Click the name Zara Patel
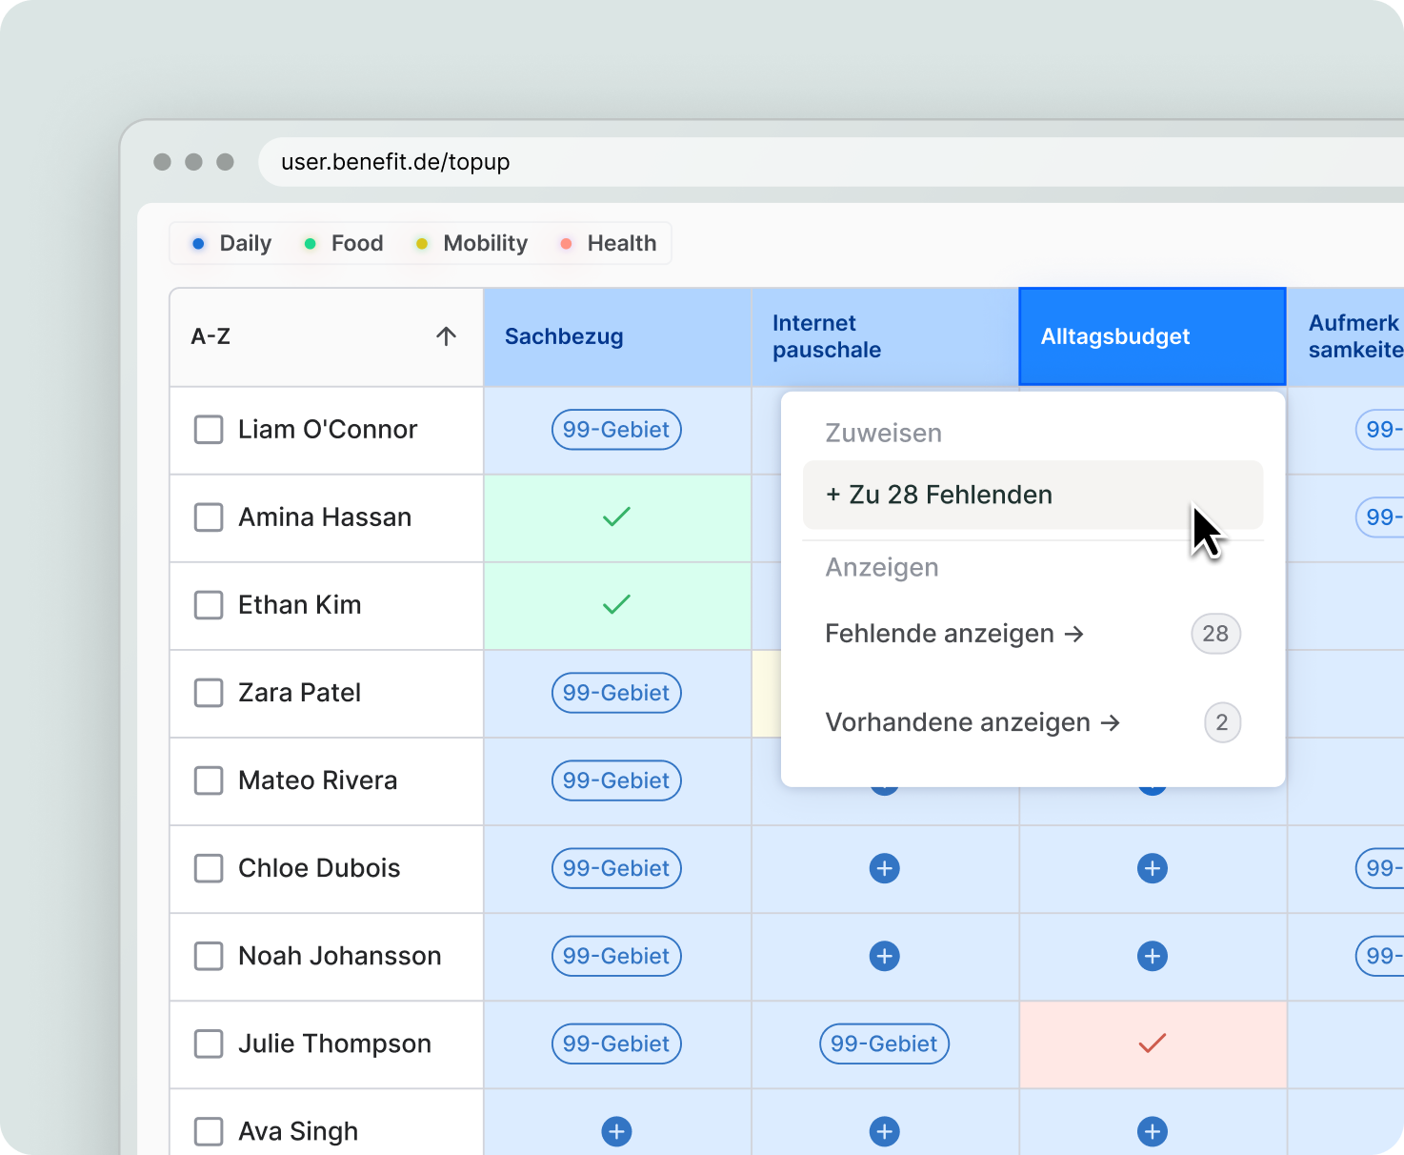This screenshot has width=1404, height=1155. [x=299, y=693]
